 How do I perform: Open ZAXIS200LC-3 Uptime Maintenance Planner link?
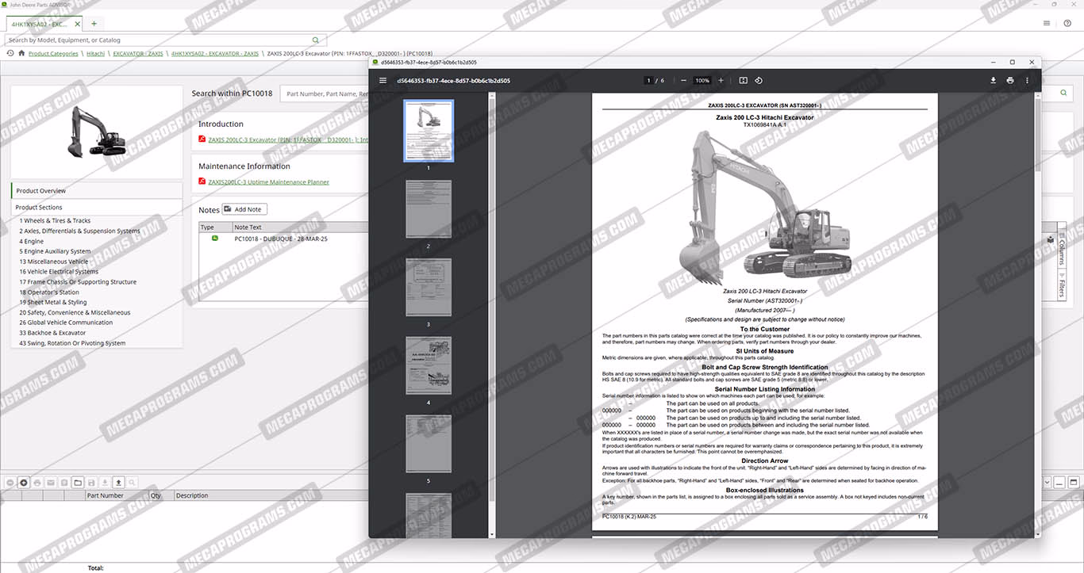[x=268, y=181]
